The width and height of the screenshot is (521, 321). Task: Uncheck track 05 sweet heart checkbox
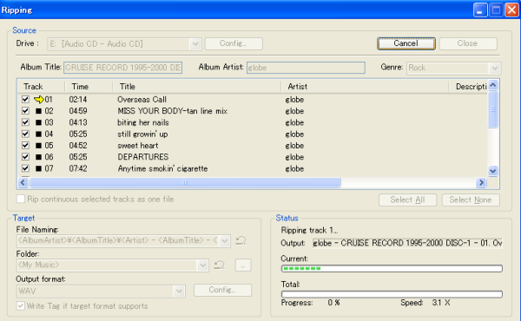[x=25, y=146]
